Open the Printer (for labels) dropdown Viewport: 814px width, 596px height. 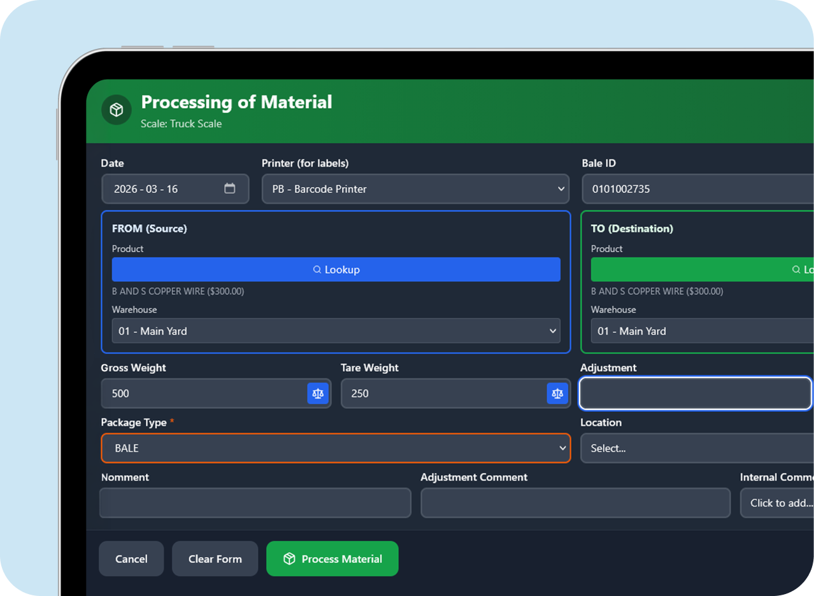pyautogui.click(x=416, y=189)
